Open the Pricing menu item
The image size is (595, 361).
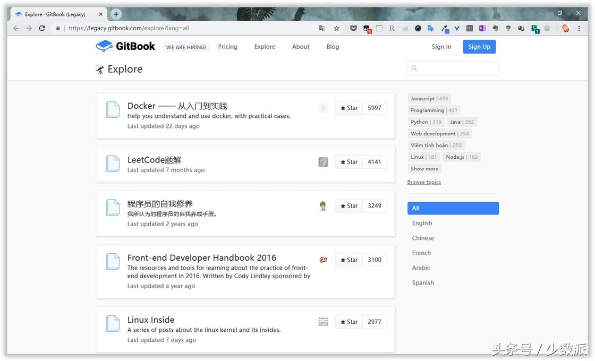pos(227,47)
